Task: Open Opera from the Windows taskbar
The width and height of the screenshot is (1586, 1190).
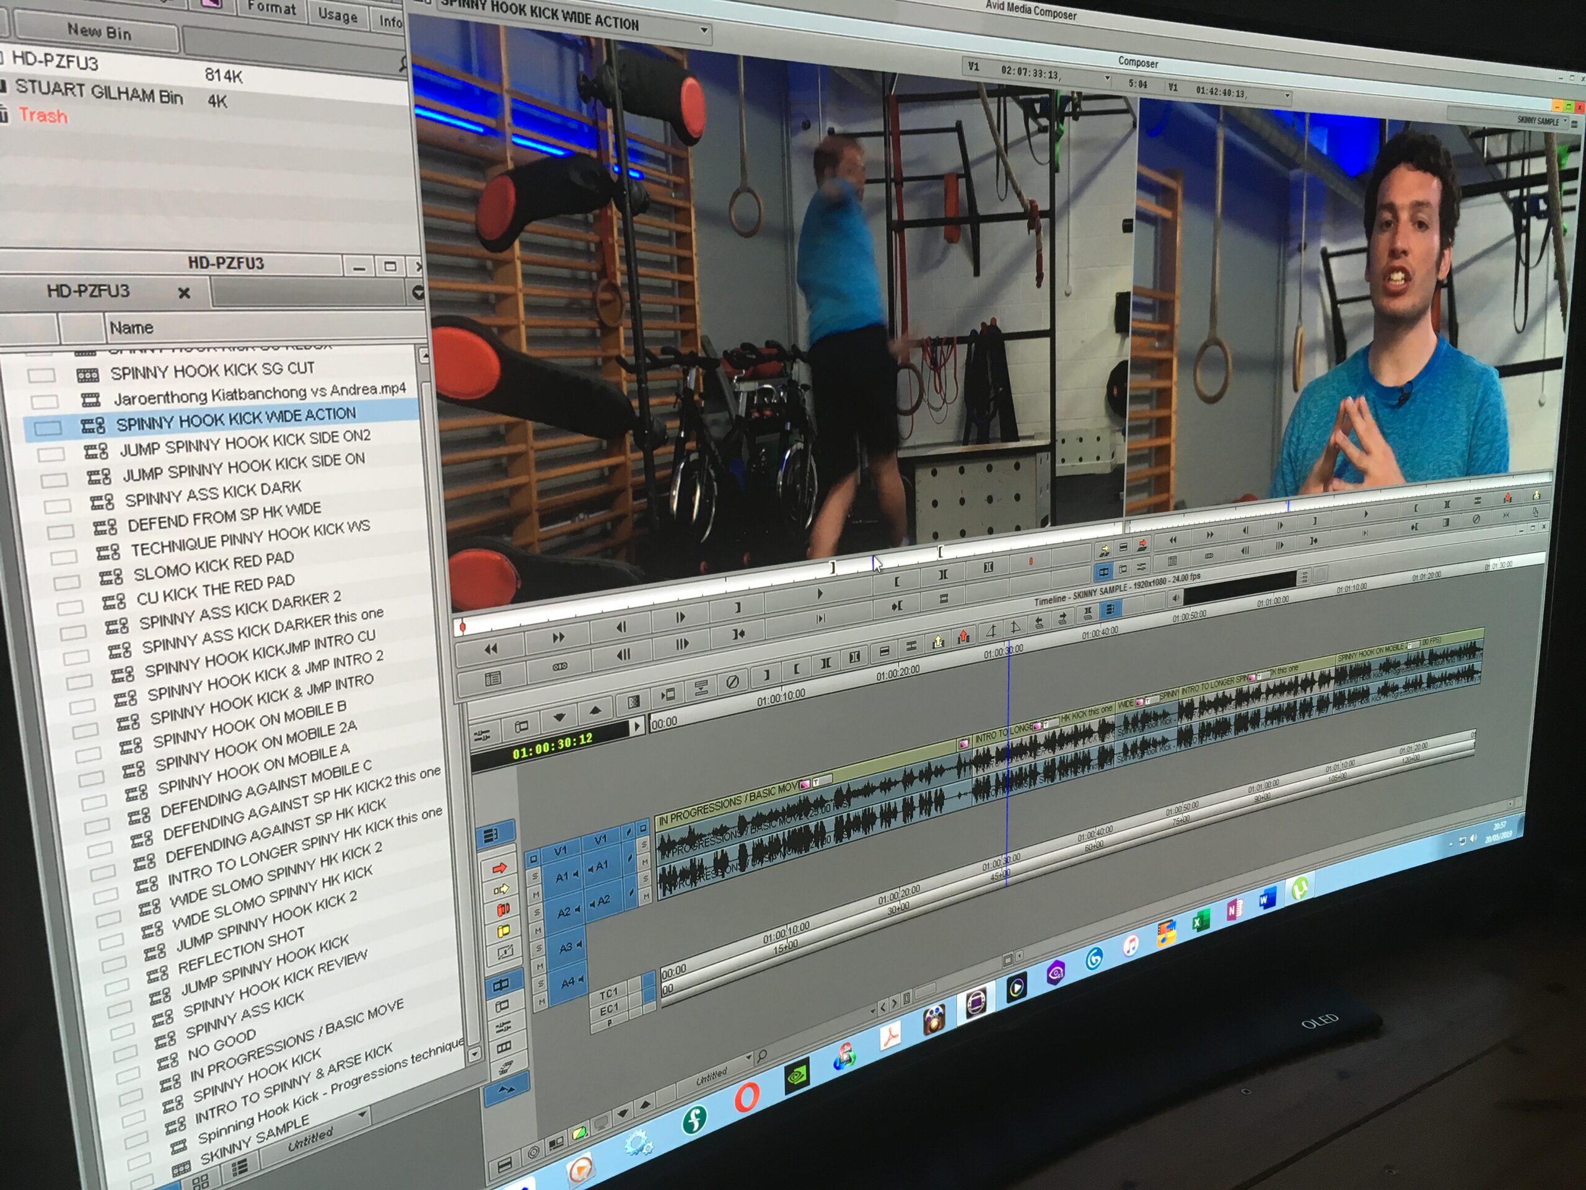Action: pyautogui.click(x=747, y=1098)
